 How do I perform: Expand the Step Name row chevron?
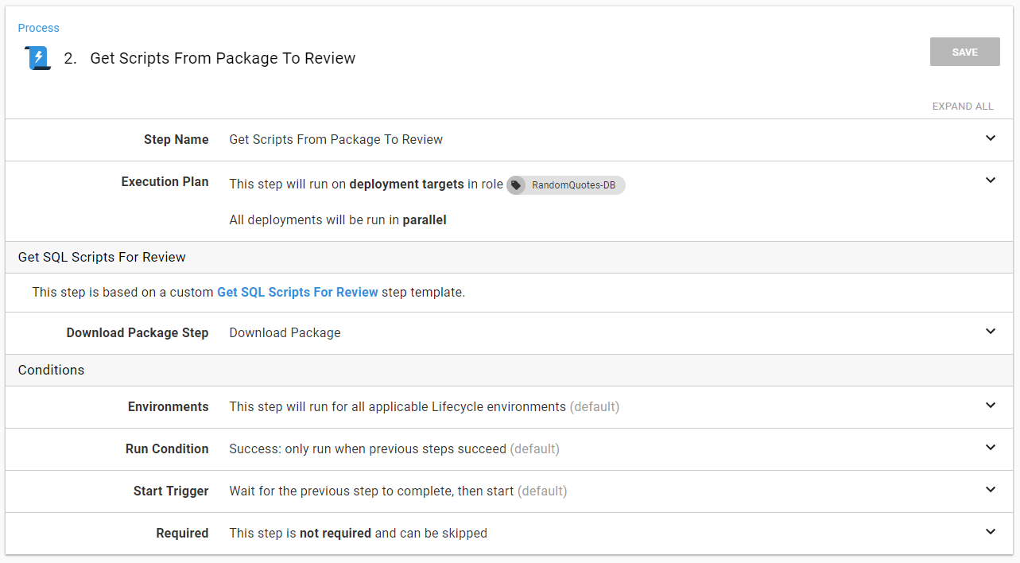[x=990, y=138]
